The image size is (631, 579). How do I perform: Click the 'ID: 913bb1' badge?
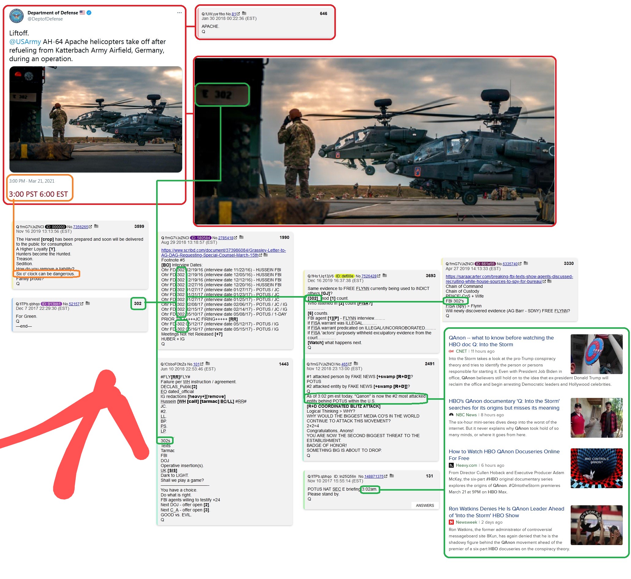point(51,304)
